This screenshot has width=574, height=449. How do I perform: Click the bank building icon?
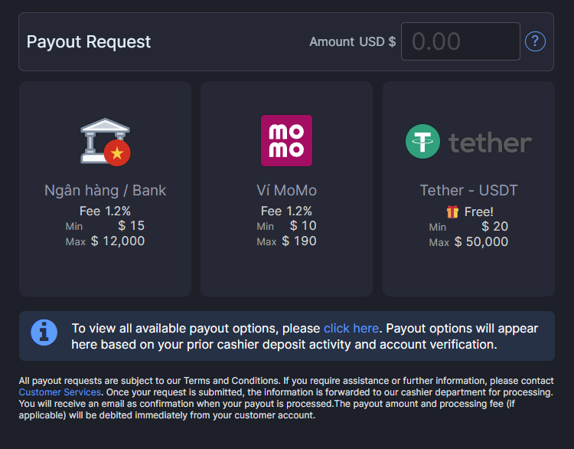(x=106, y=141)
